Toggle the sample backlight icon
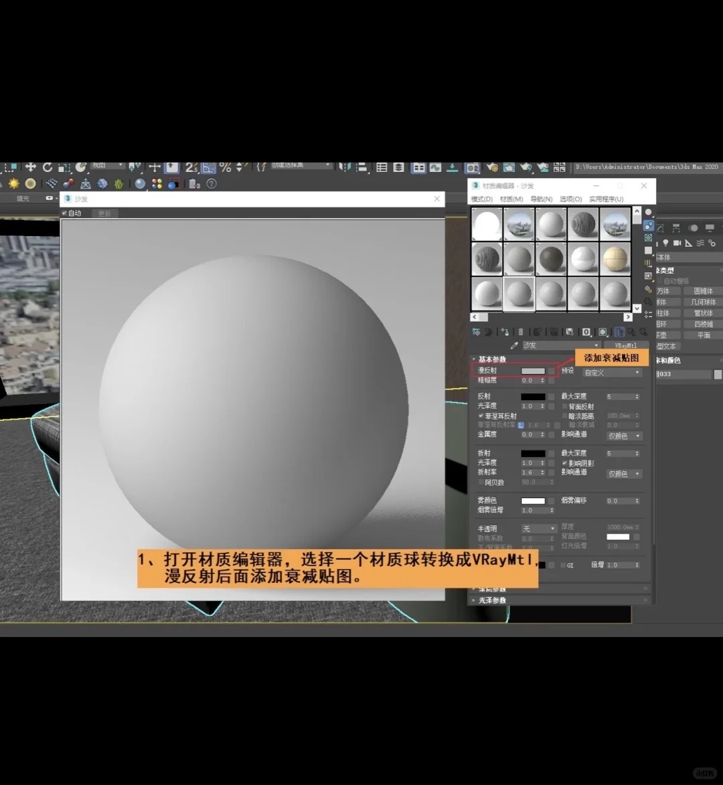Screen dimensions: 723x785 [x=648, y=225]
